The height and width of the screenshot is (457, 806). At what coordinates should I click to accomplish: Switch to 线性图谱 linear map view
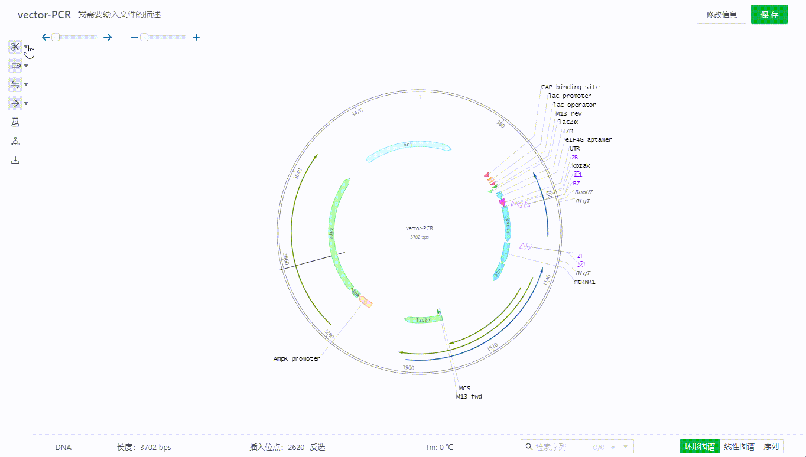point(739,446)
